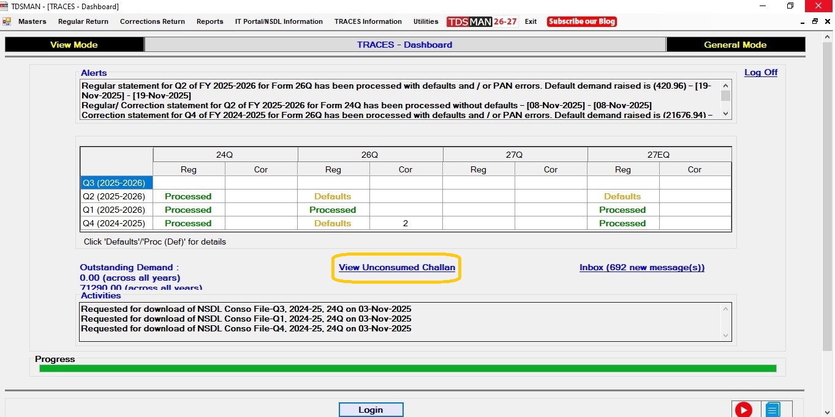Click the red video play icon
The image size is (835, 417).
[x=743, y=410]
